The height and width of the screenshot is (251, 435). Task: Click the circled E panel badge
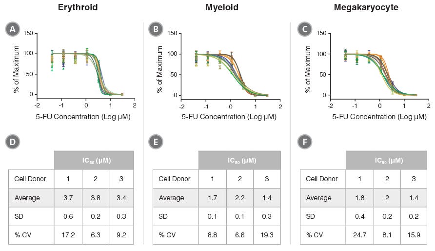(155, 142)
